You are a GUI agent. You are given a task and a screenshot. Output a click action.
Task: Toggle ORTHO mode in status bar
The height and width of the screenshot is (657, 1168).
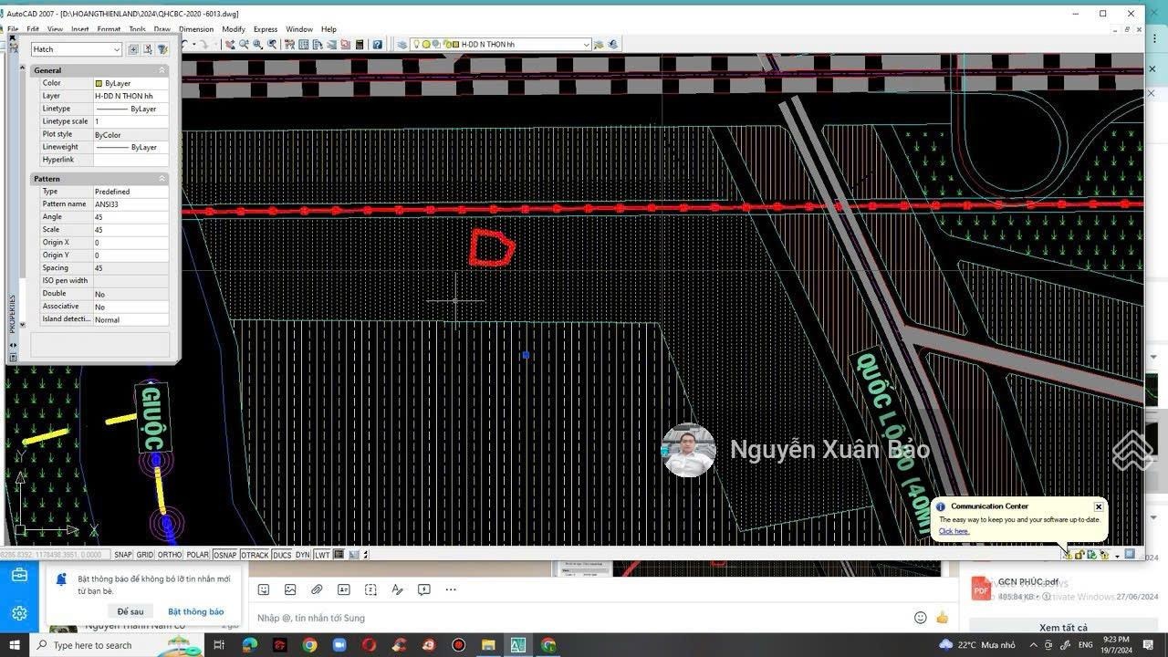tap(170, 555)
